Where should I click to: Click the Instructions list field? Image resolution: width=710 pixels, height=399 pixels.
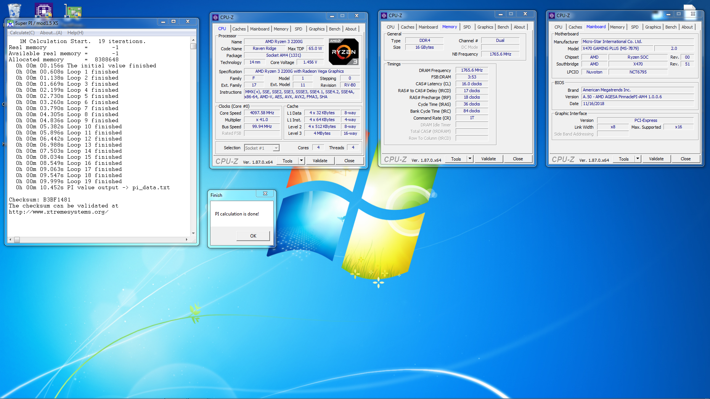pos(302,94)
